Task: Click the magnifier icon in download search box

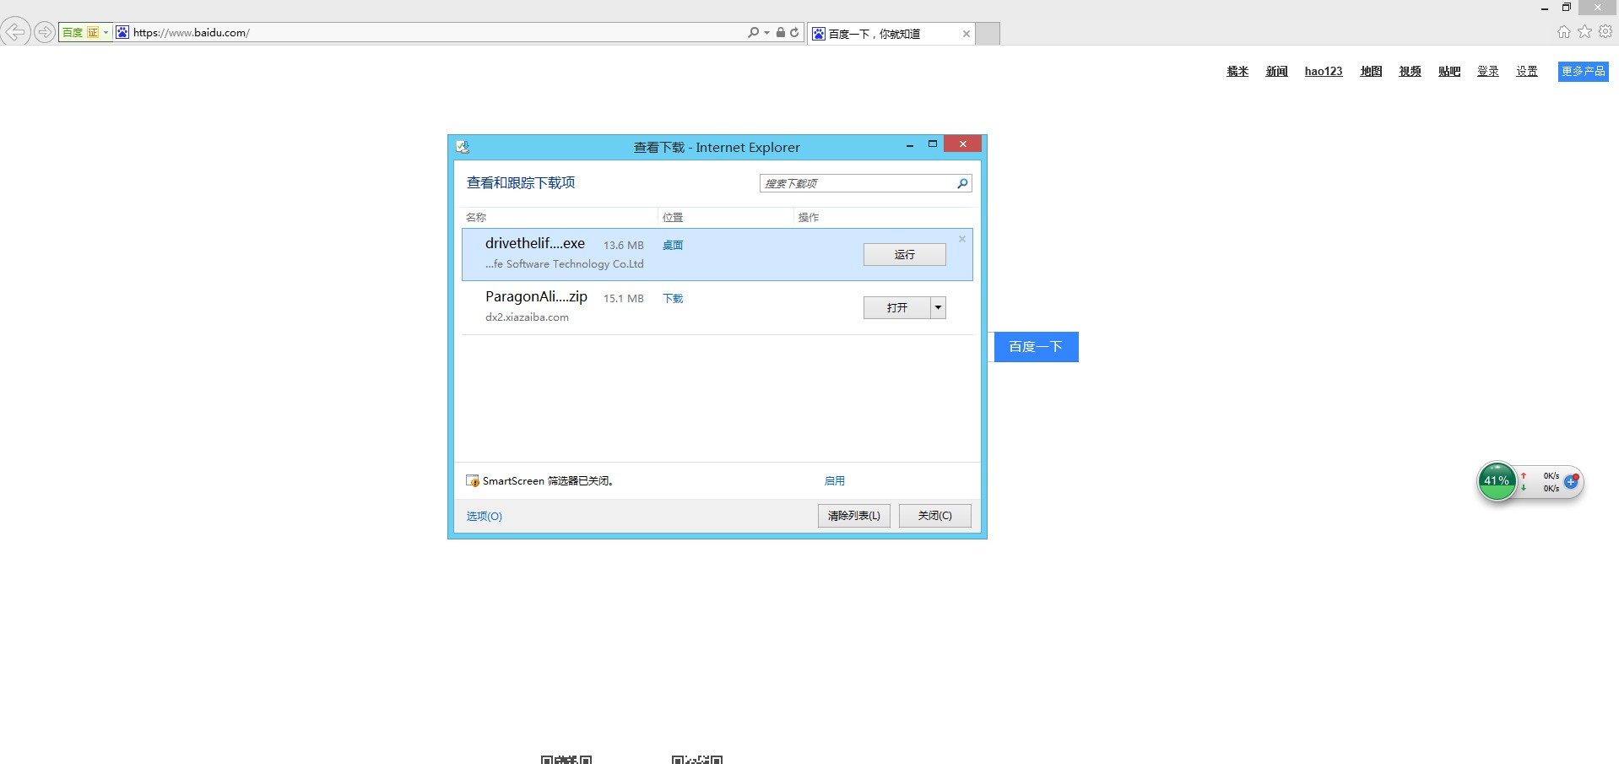Action: click(x=962, y=183)
